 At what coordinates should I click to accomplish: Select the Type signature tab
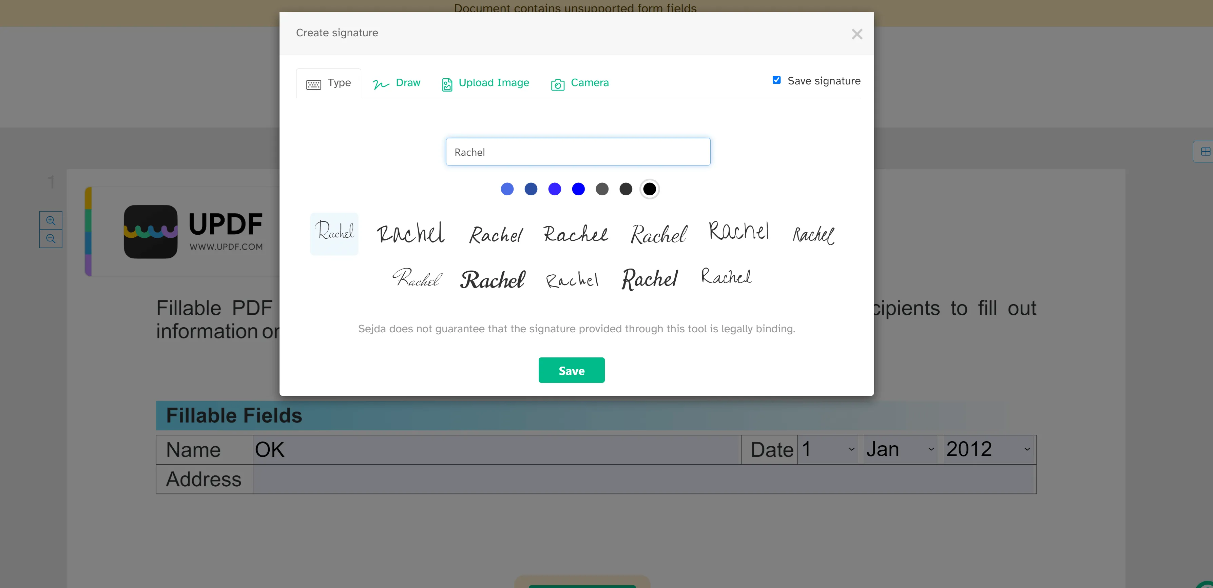click(x=328, y=83)
